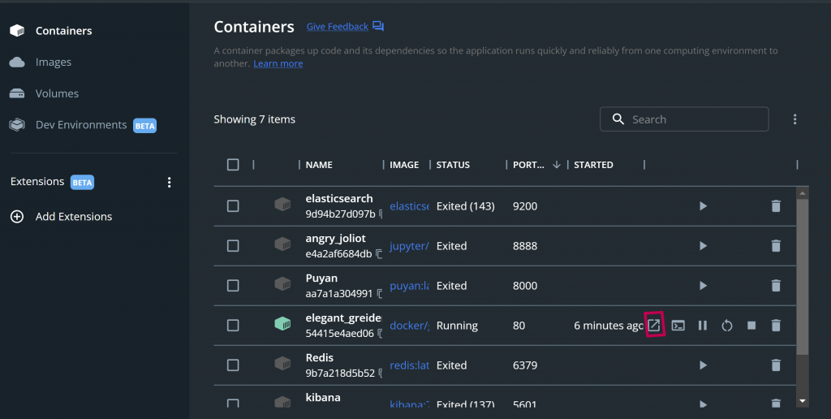Delete the elegant_greider container
The width and height of the screenshot is (831, 419).
click(x=776, y=325)
